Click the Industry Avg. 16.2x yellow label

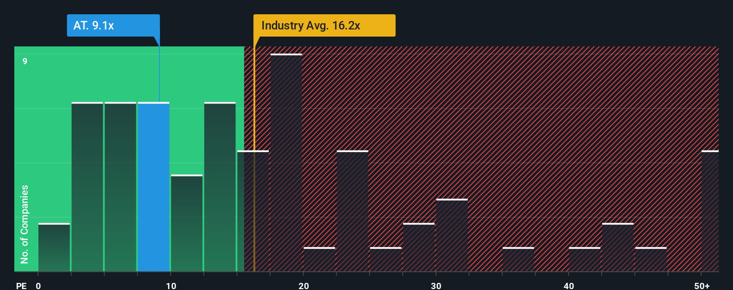pos(324,25)
